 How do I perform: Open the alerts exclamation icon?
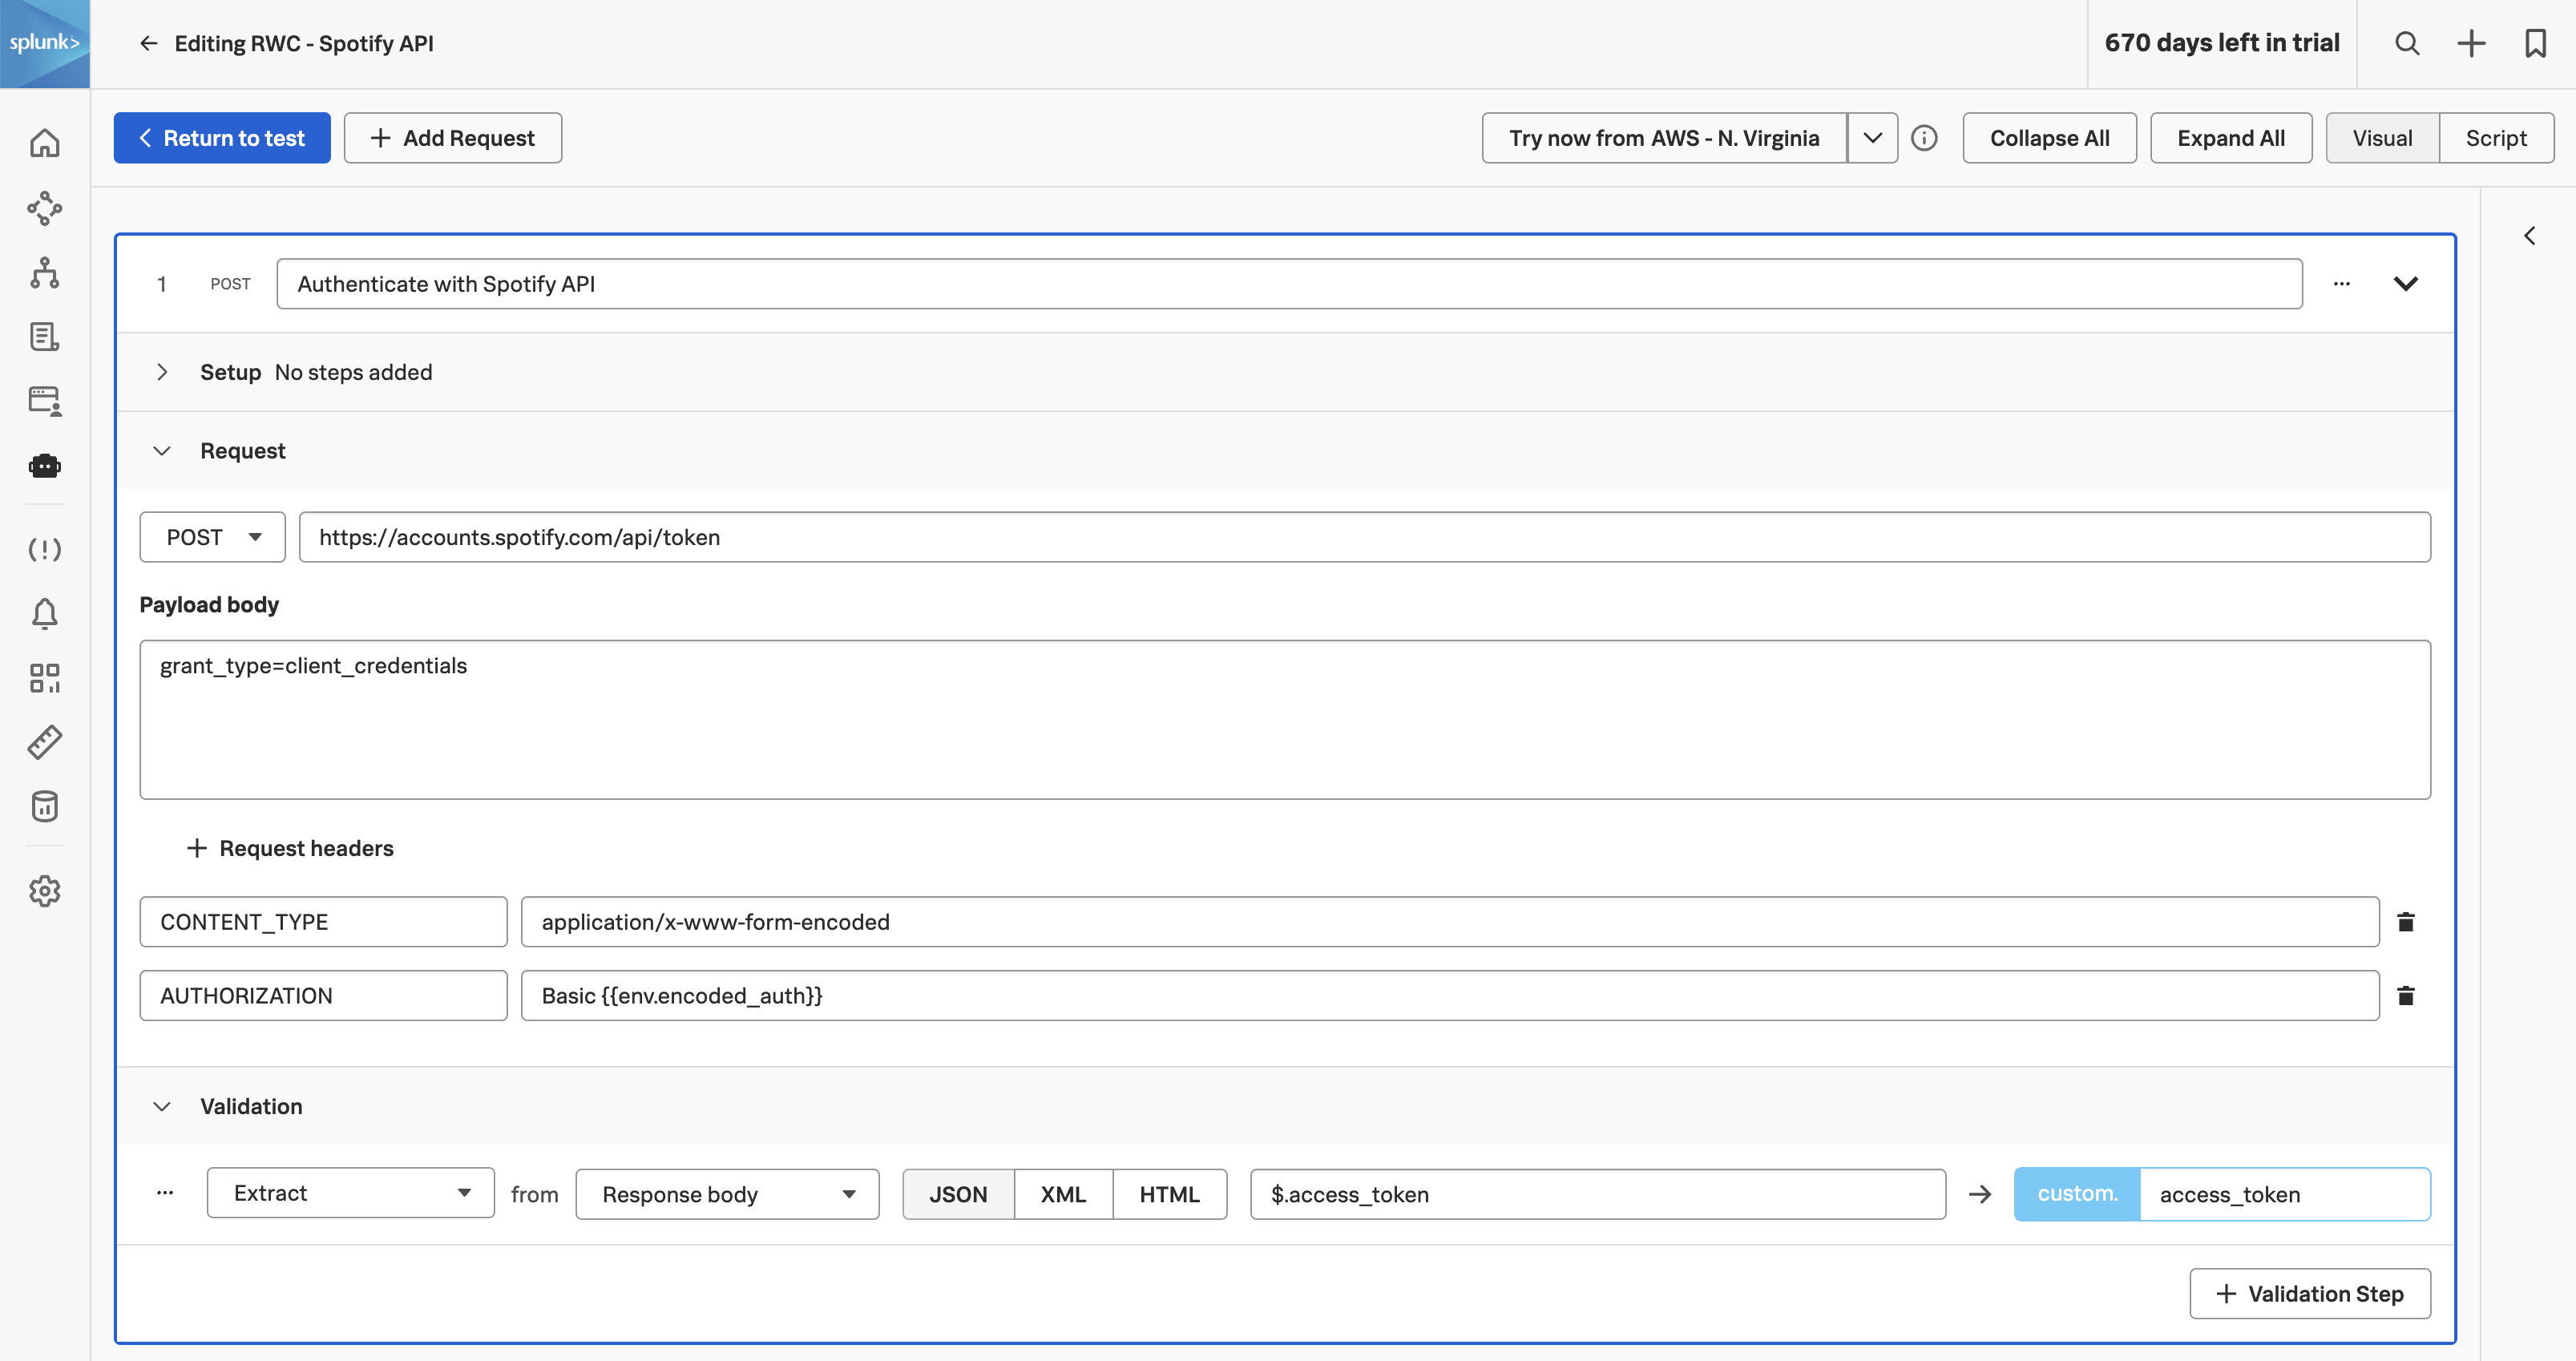coord(45,549)
